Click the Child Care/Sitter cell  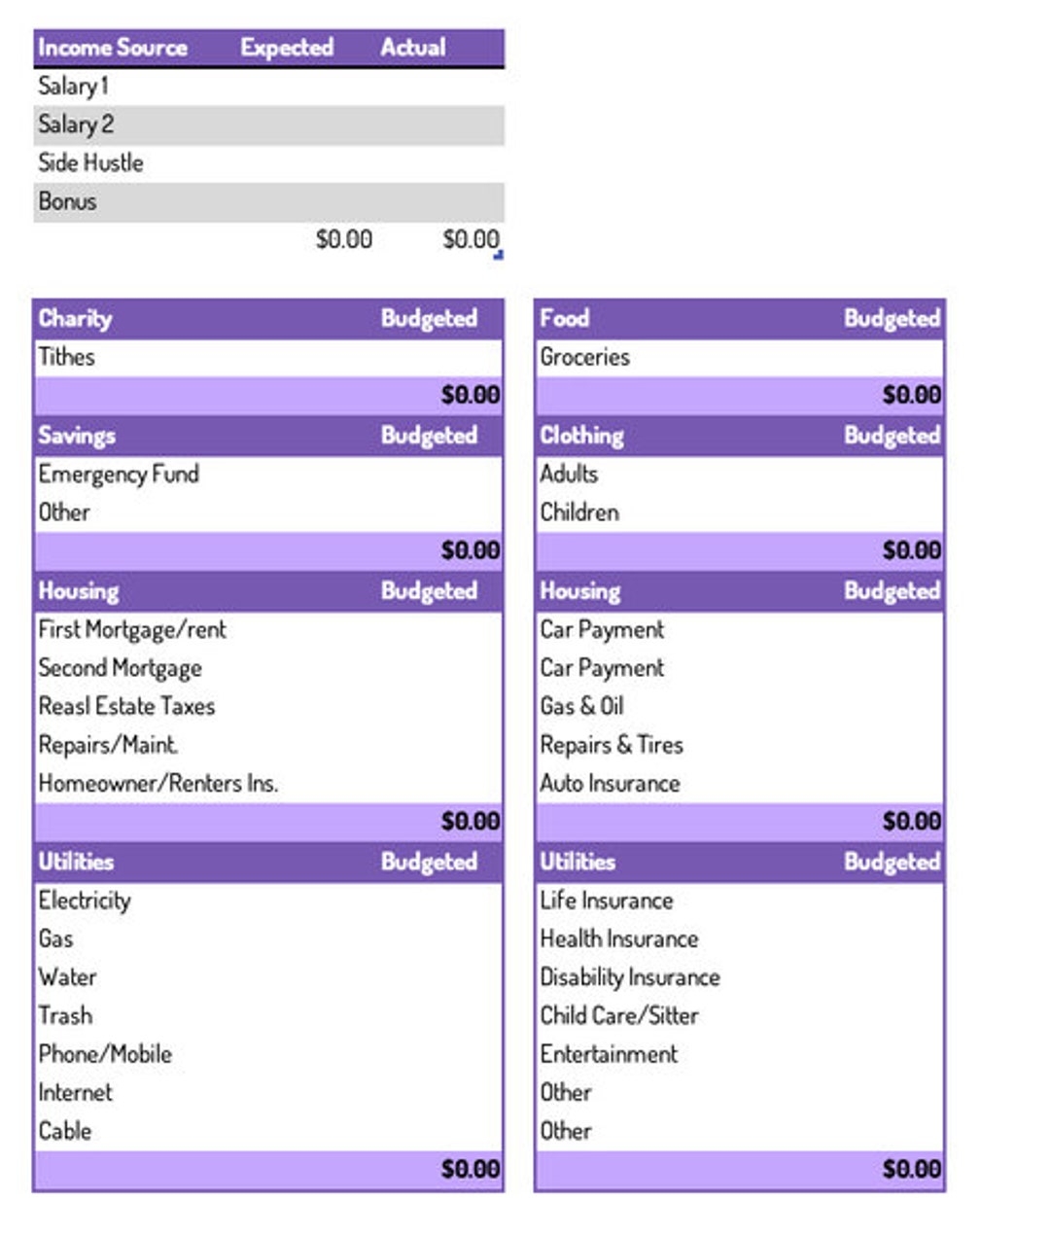coord(619,1015)
